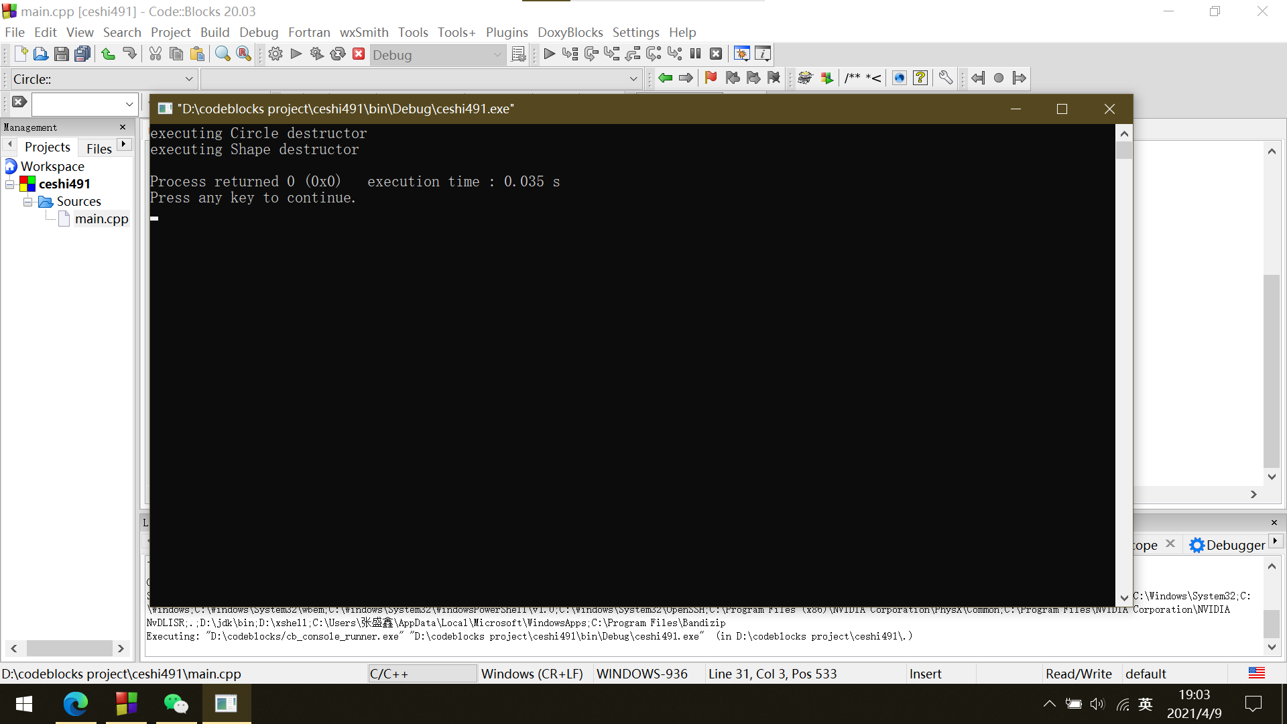Click the Debug/Continue start arrow icon

click(549, 54)
